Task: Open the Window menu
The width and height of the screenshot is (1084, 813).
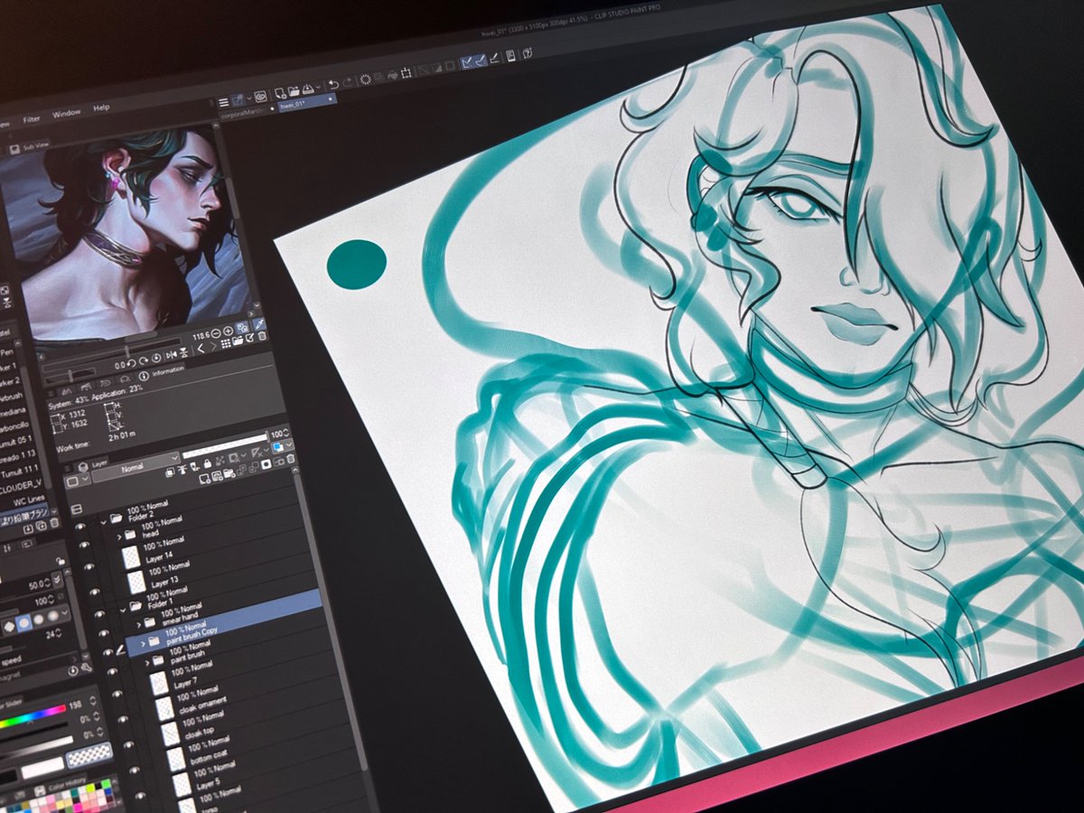Action: pos(66,113)
